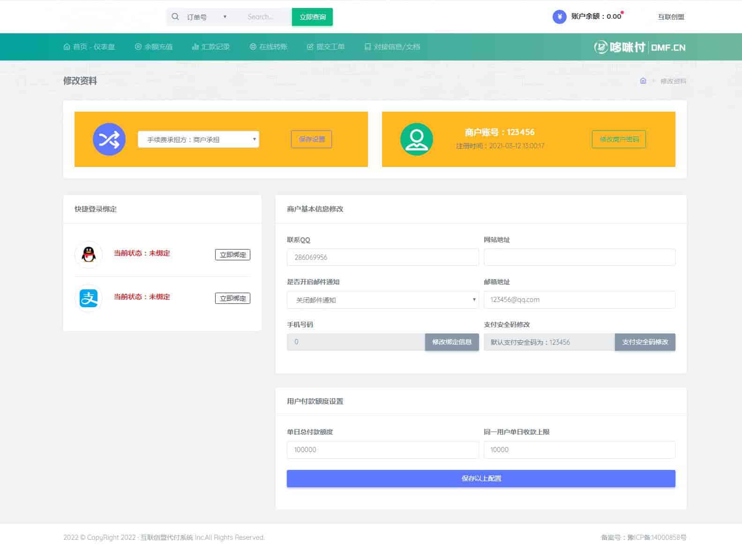Open 对接信息/文档 in the navigation bar
742x552 pixels.
[392, 47]
